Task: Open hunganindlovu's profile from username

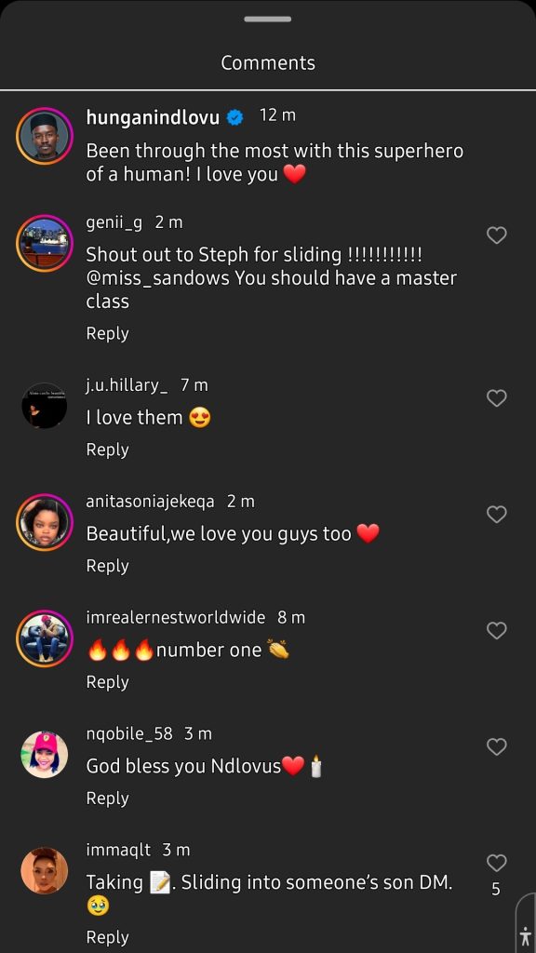Action: click(153, 117)
